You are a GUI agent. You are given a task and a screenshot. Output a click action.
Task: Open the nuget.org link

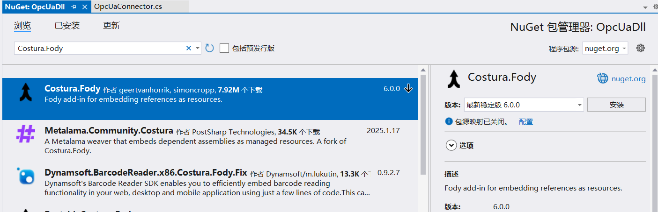tap(628, 79)
